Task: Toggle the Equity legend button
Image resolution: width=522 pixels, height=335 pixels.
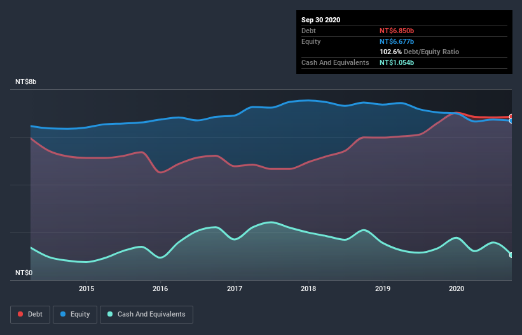Action: tap(75, 315)
